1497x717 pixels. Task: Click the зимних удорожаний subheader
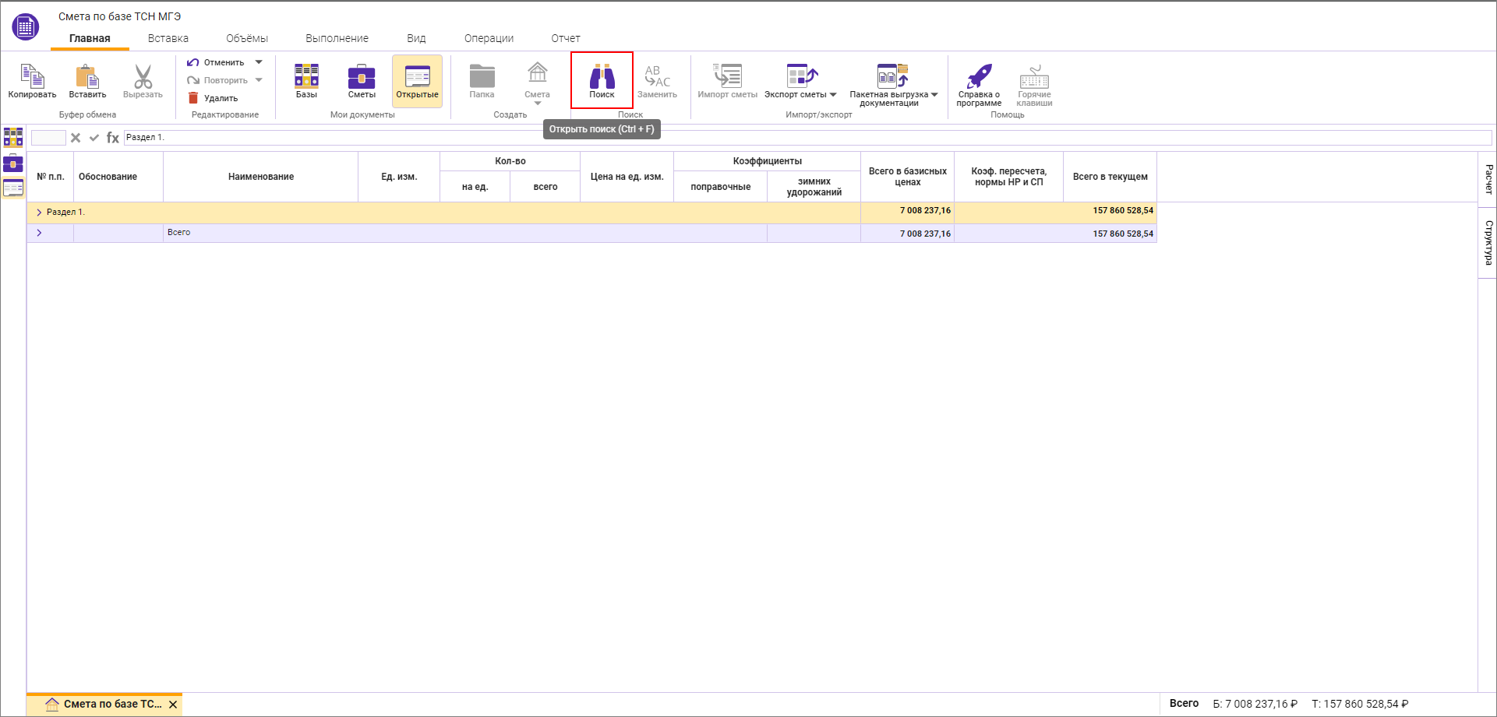click(x=814, y=187)
